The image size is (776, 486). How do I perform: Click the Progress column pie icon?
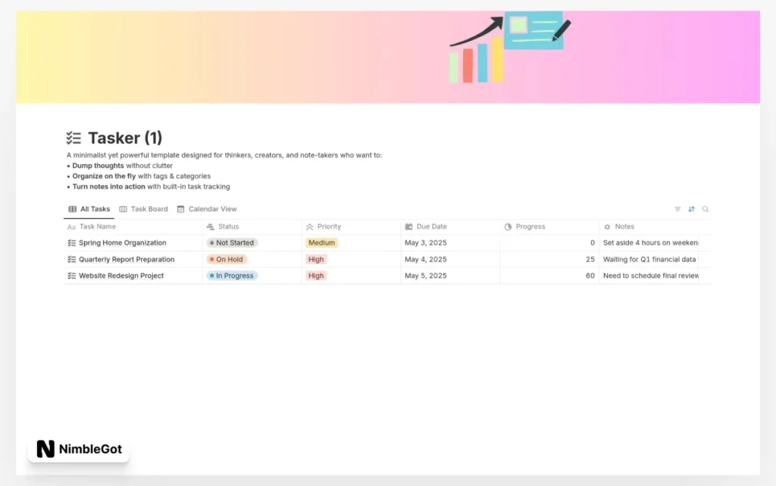click(x=508, y=226)
